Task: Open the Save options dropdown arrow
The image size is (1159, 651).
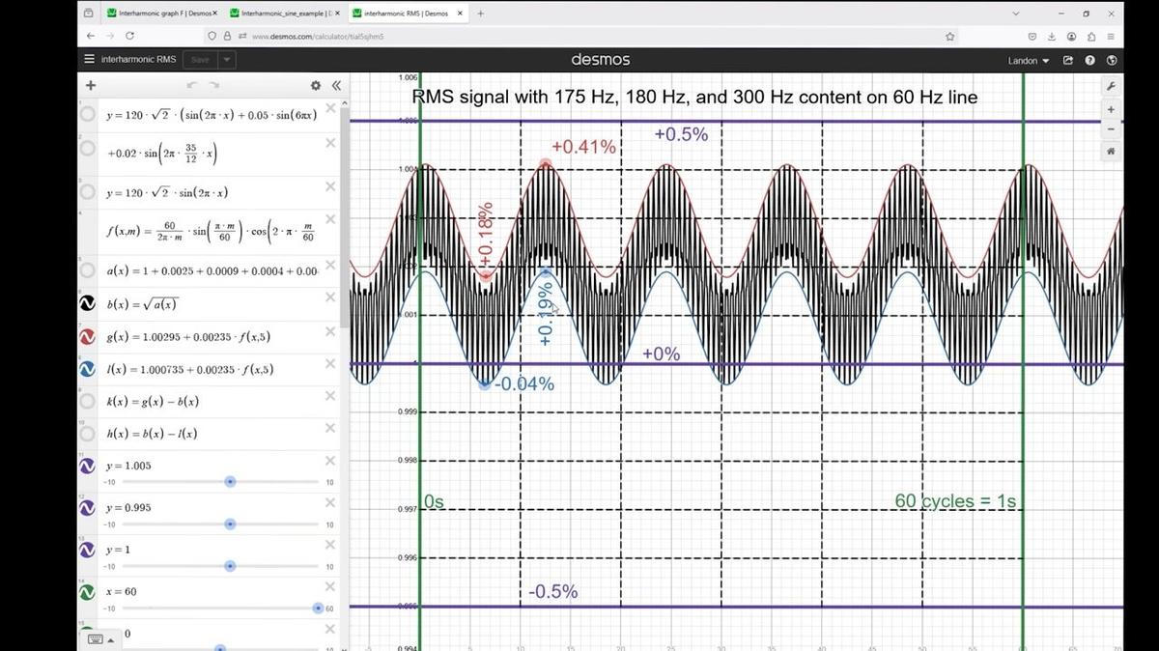Action: tap(227, 60)
